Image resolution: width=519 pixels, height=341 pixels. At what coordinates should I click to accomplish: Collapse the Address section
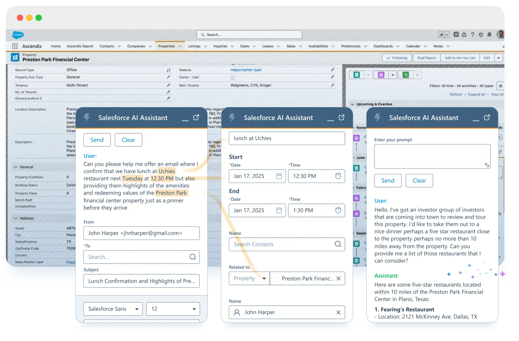pyautogui.click(x=16, y=218)
